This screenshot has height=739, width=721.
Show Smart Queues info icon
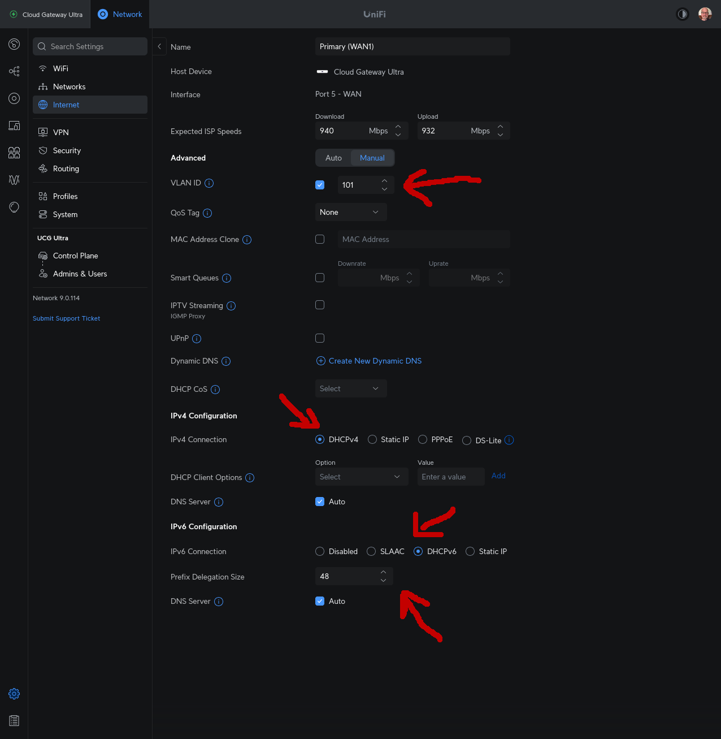click(x=227, y=278)
